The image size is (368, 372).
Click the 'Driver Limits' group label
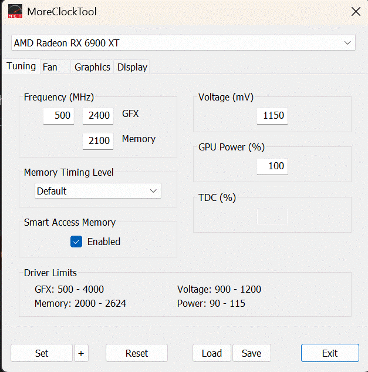pyautogui.click(x=50, y=273)
